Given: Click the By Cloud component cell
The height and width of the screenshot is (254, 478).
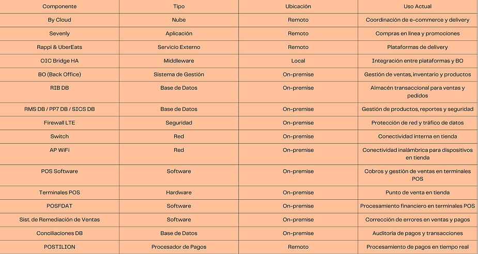Looking at the screenshot, I should tap(59, 20).
